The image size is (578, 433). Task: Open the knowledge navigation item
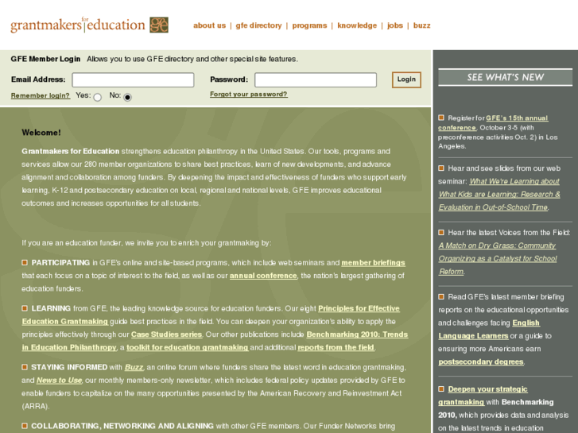coord(357,25)
